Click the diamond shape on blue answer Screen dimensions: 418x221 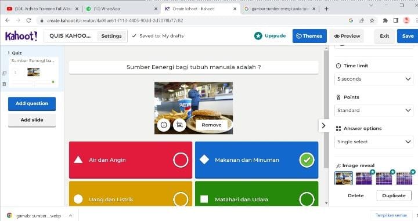click(204, 160)
